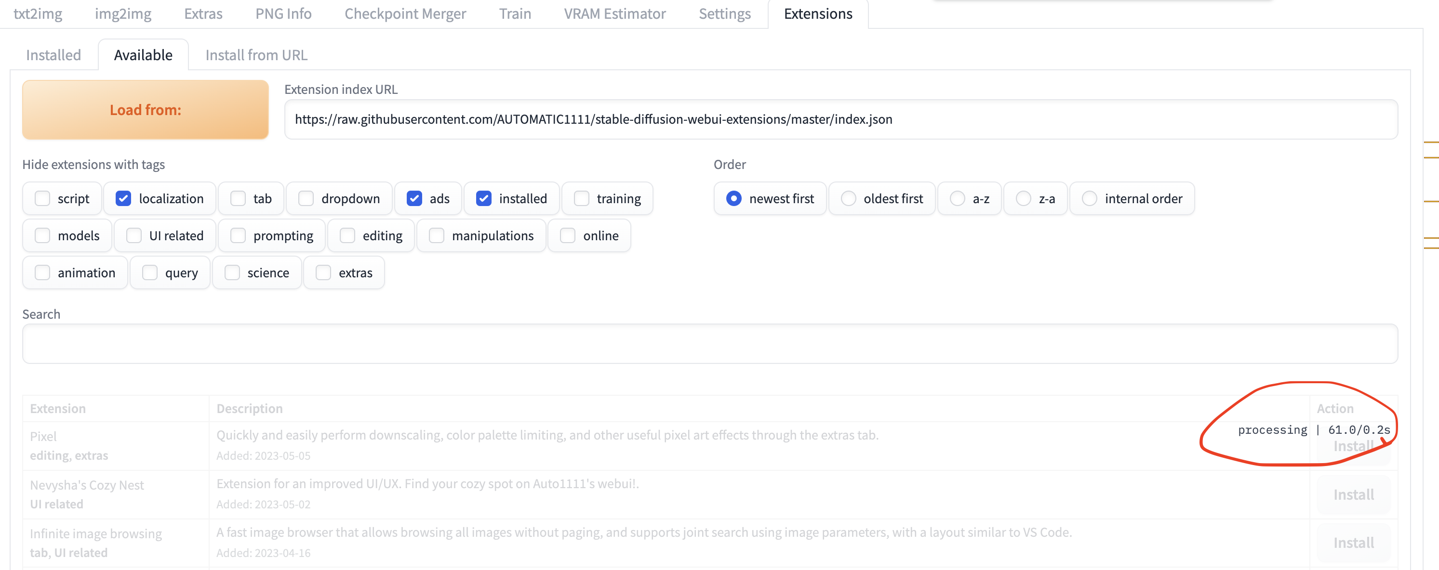1439x570 pixels.
Task: Check the animation tag checkbox
Action: (42, 272)
